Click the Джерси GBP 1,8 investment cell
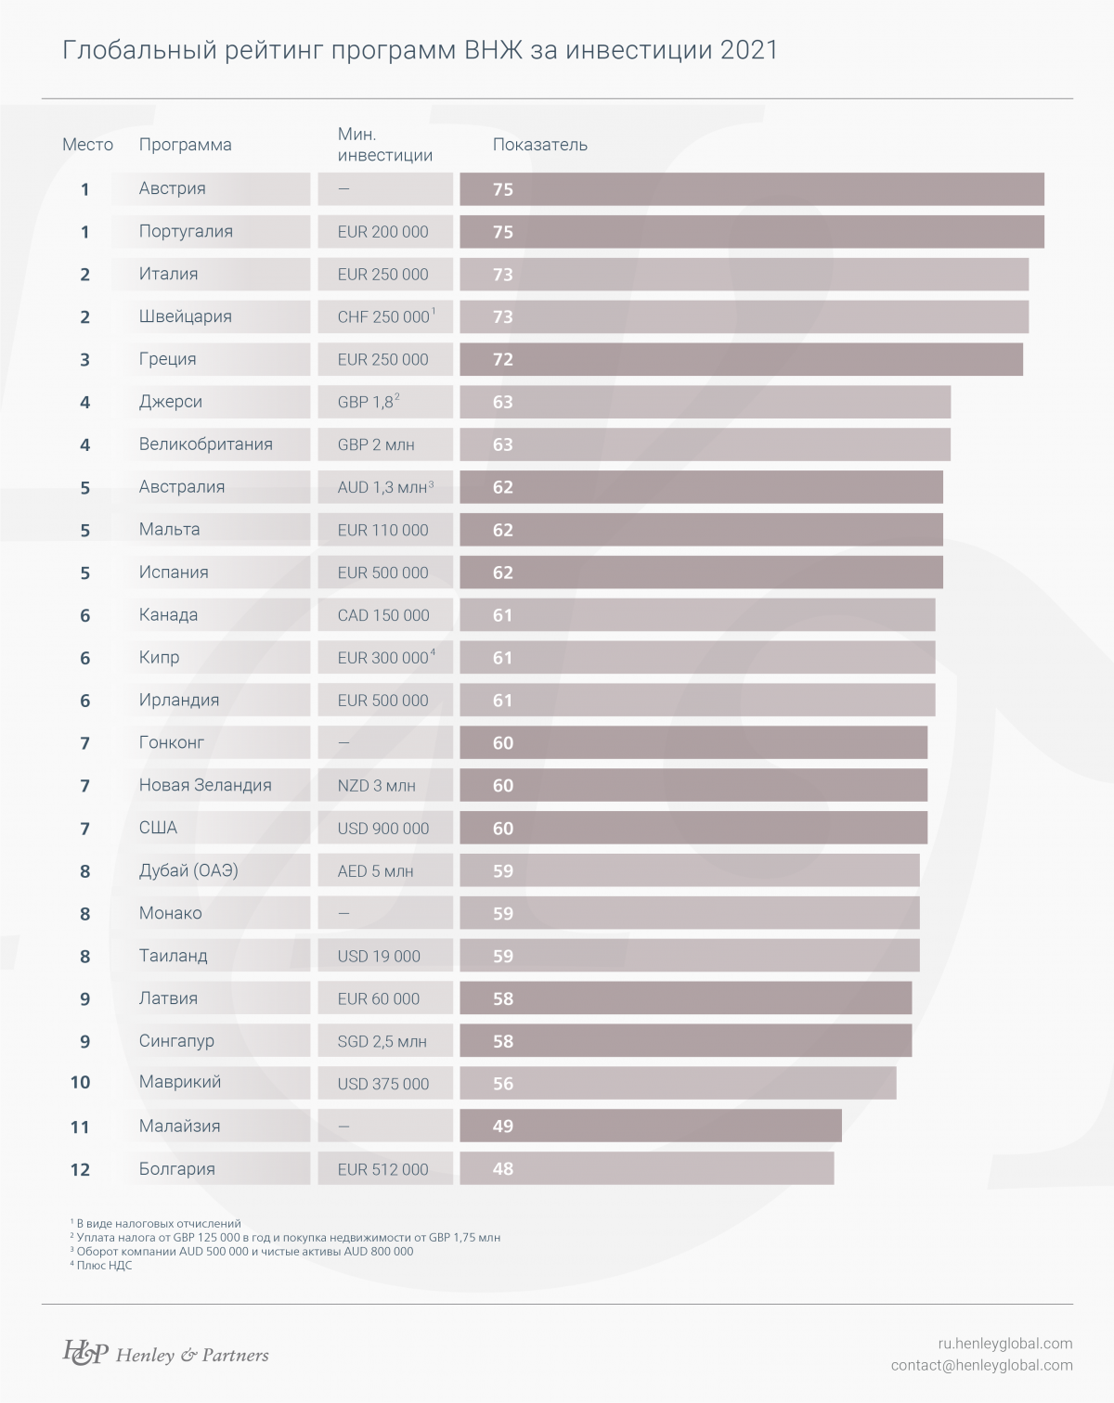Screen dimensions: 1114x1403 [x=385, y=402]
